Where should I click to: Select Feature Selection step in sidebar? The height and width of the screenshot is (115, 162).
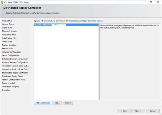tap(9, 45)
